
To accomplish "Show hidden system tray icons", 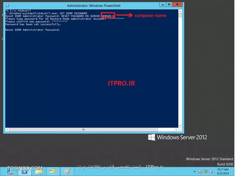I will (x=194, y=171).
